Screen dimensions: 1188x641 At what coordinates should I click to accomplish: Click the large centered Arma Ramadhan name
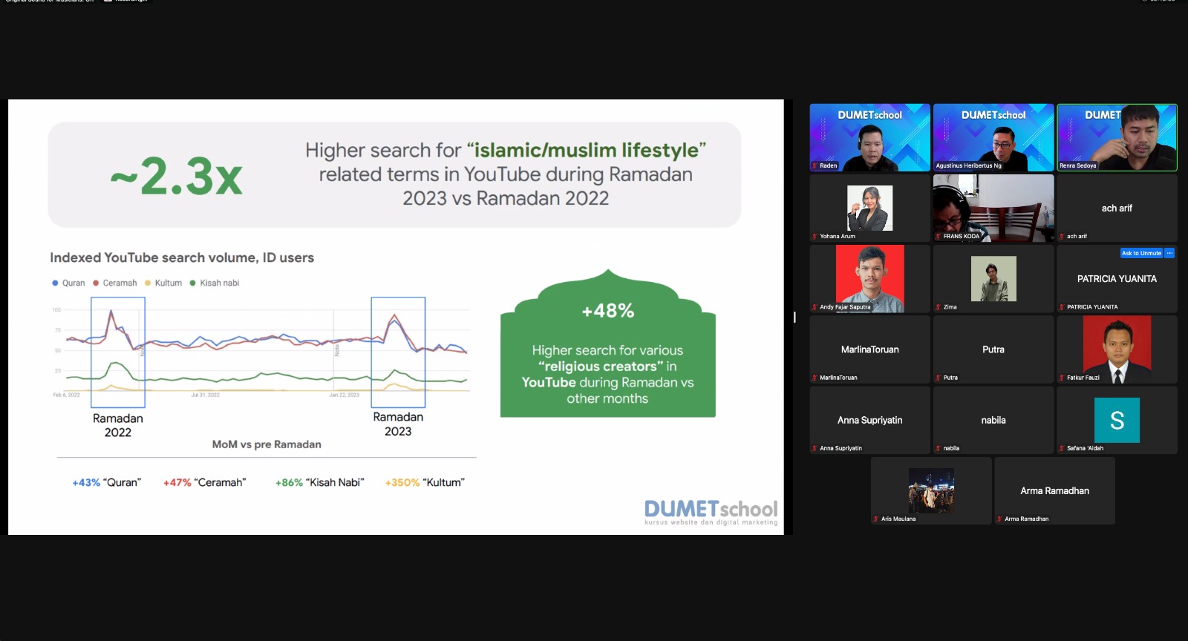1055,490
